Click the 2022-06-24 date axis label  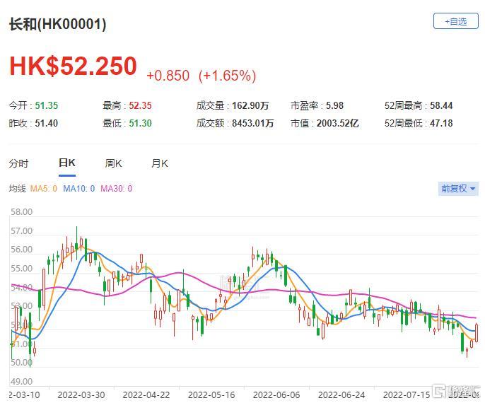click(x=341, y=395)
